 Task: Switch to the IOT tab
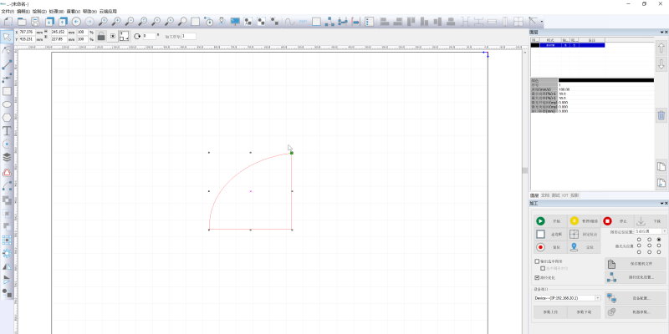pos(565,195)
